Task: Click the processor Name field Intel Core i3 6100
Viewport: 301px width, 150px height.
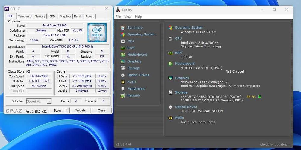Action: 55,25
